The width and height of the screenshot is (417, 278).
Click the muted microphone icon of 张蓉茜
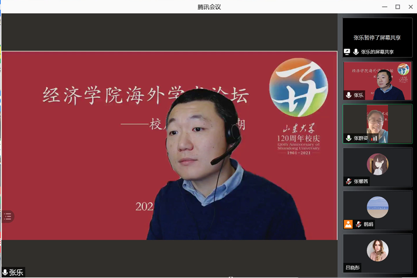coord(348,181)
